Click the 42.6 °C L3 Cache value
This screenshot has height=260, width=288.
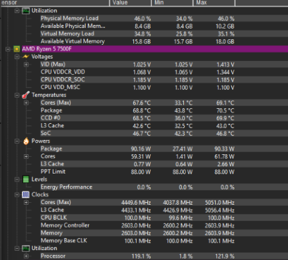point(142,126)
